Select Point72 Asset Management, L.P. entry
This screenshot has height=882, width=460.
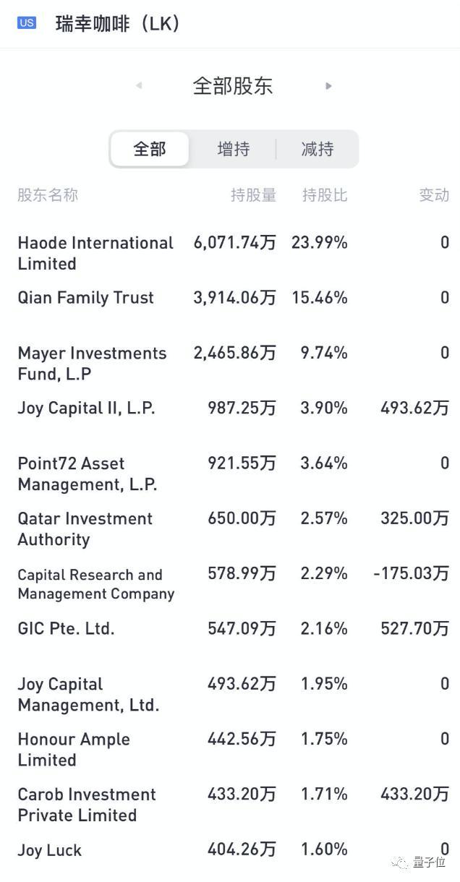point(87,474)
